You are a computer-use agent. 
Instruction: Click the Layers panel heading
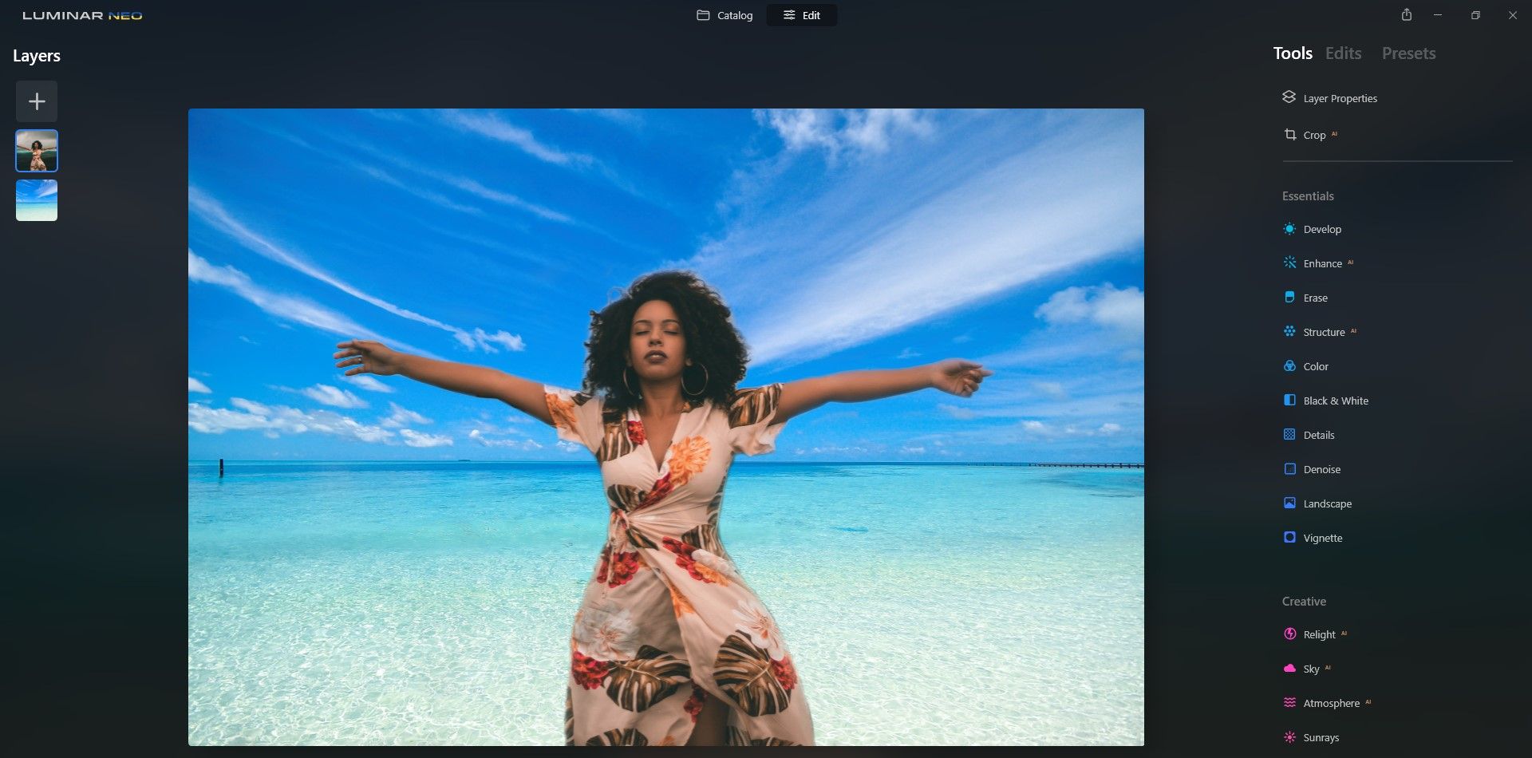pyautogui.click(x=37, y=56)
